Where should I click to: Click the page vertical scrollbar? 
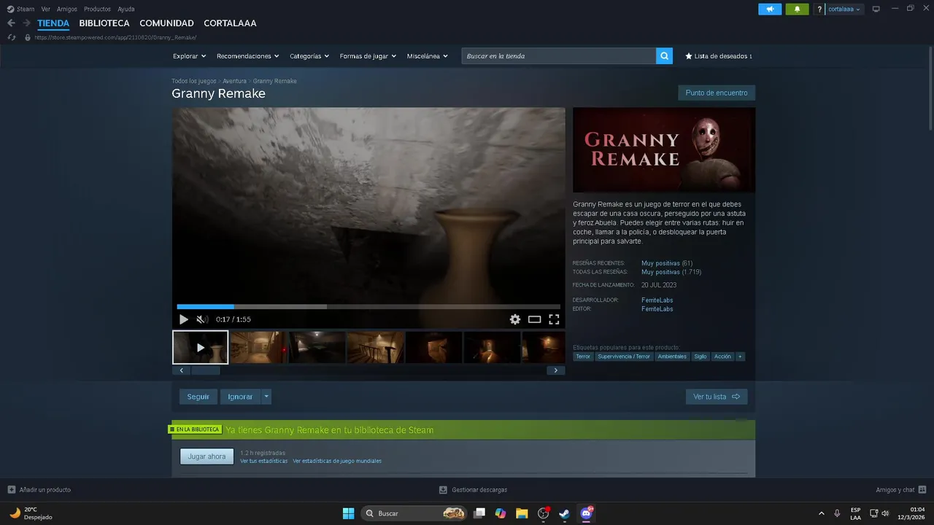click(x=930, y=87)
